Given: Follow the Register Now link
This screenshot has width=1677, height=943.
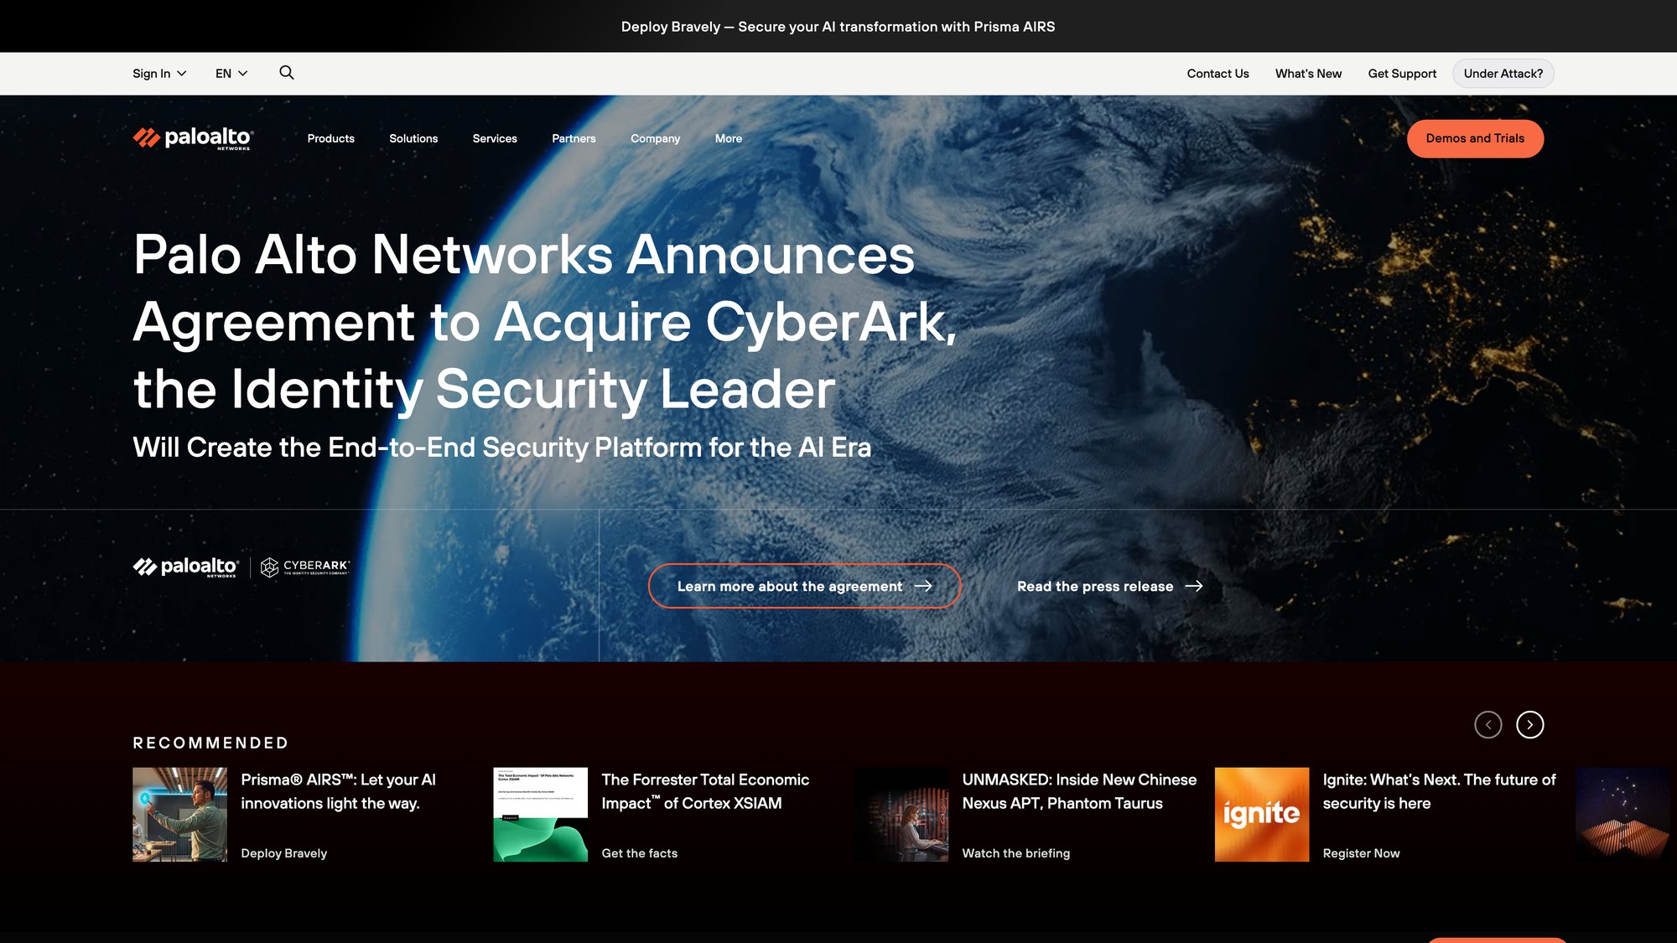Looking at the screenshot, I should (x=1361, y=852).
